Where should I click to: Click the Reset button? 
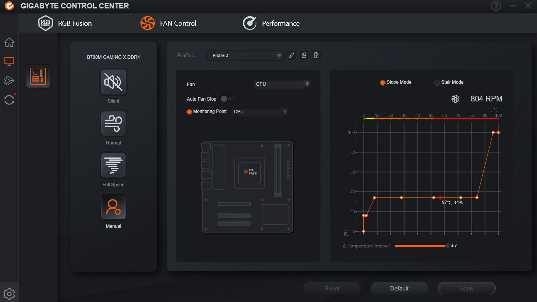pyautogui.click(x=332, y=289)
